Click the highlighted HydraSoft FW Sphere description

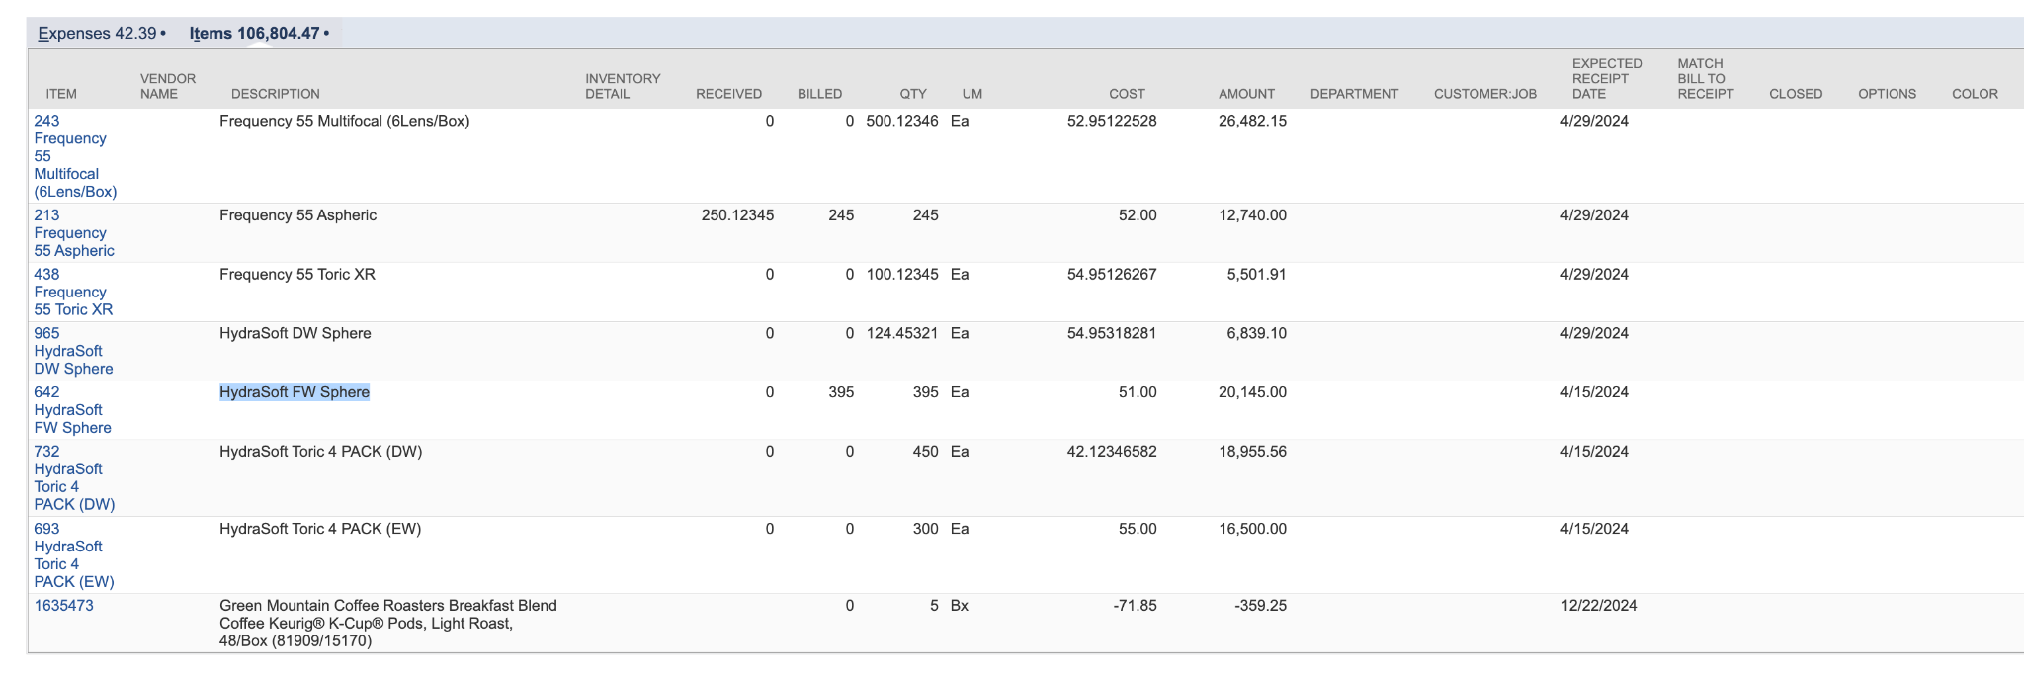pos(295,392)
